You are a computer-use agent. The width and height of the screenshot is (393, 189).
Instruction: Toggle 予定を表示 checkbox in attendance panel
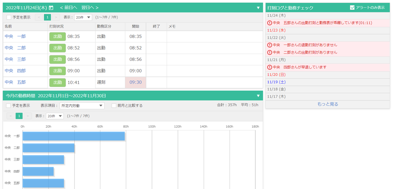point(9,17)
